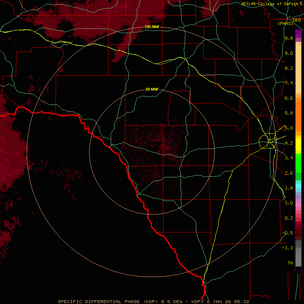Viewport: 304px width, 304px height.
Task: Click the [PHAS] unit label
Action: click(x=285, y=23)
